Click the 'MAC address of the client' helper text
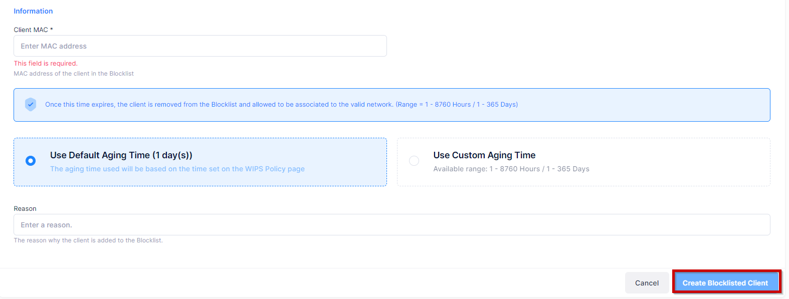 pos(74,74)
